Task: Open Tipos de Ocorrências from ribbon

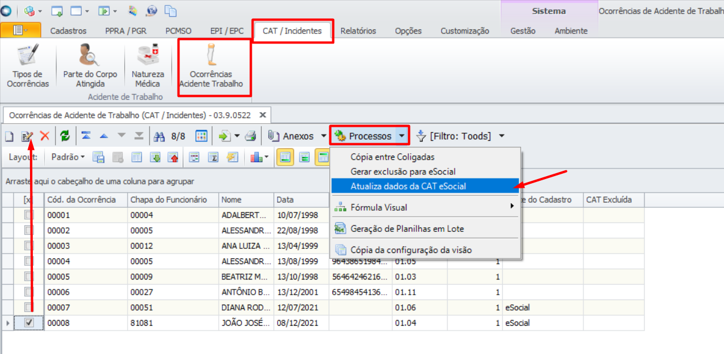Action: coord(28,66)
